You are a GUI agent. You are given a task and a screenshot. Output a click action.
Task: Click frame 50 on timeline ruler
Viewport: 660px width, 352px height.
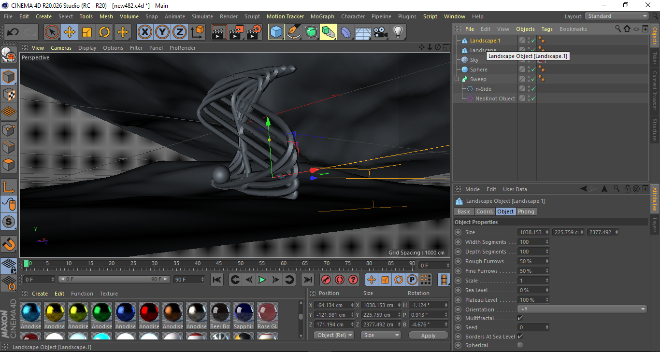click(240, 264)
